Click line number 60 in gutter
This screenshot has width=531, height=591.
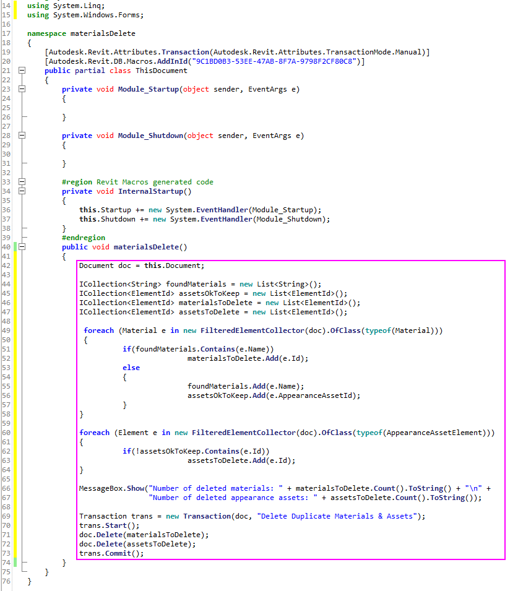tap(6, 433)
